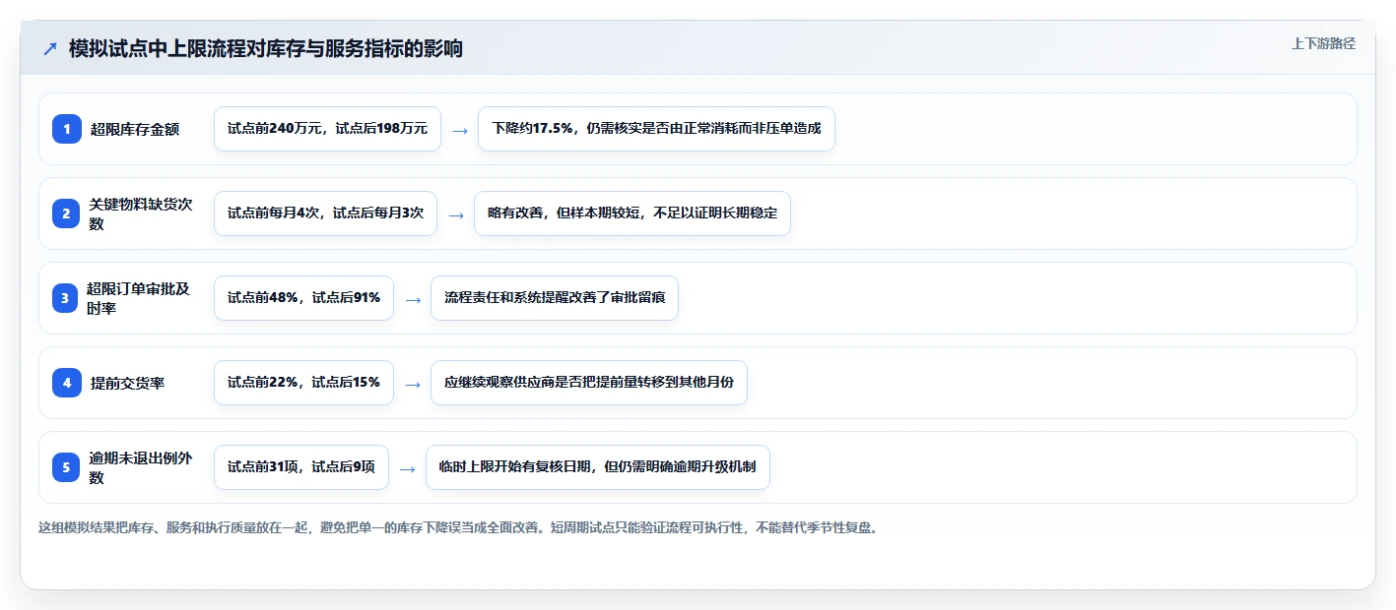Image resolution: width=1396 pixels, height=610 pixels.
Task: Click the arrow in the 超限订单审批及时率 row
Action: click(x=412, y=299)
